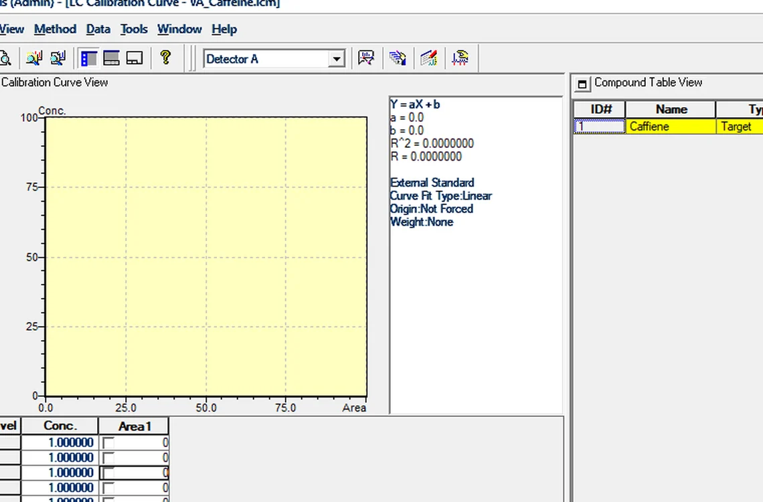Click the first chart search toolbar icon
The height and width of the screenshot is (502, 763).
coord(34,58)
